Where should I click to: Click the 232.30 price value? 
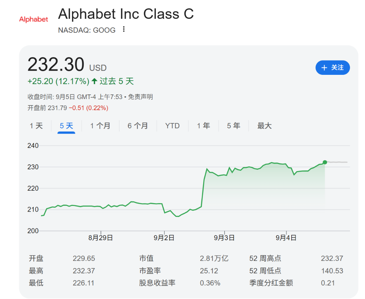pos(56,65)
